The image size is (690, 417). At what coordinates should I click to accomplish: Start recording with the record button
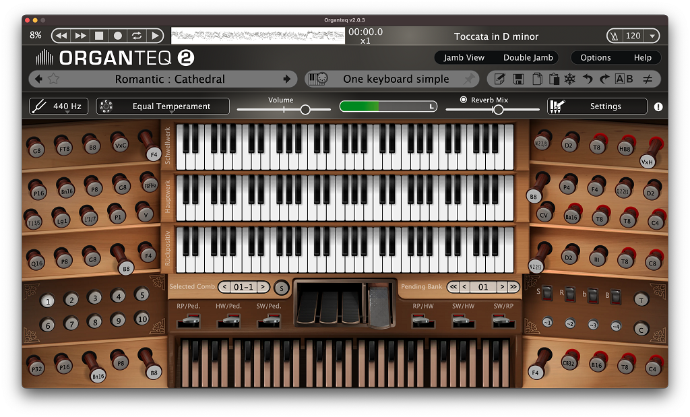pyautogui.click(x=117, y=36)
